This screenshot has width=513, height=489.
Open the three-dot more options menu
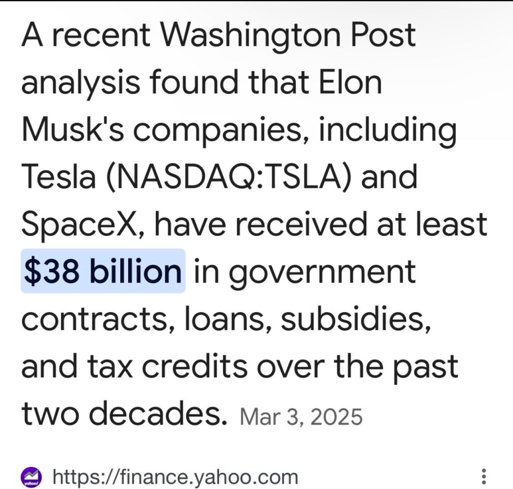[x=483, y=476]
